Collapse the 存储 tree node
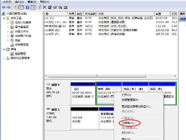This screenshot has width=186, height=140. (4, 49)
